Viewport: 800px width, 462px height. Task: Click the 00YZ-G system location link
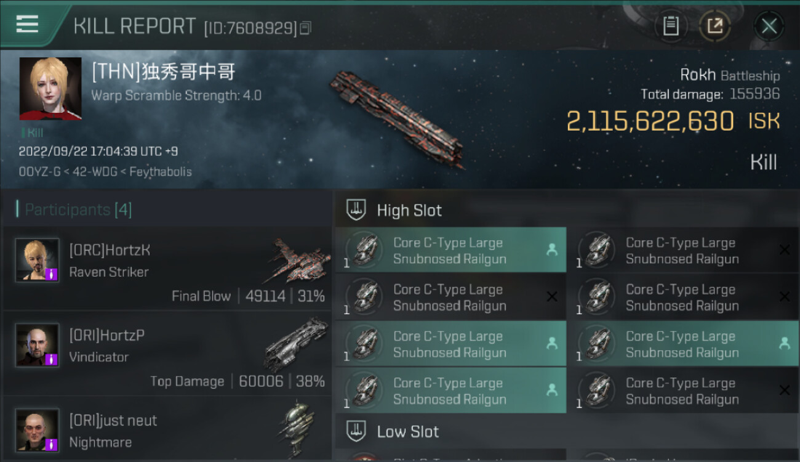pos(41,172)
